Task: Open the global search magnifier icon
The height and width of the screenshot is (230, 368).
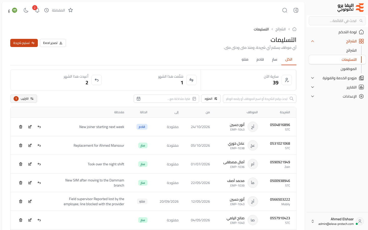Action: point(285,10)
